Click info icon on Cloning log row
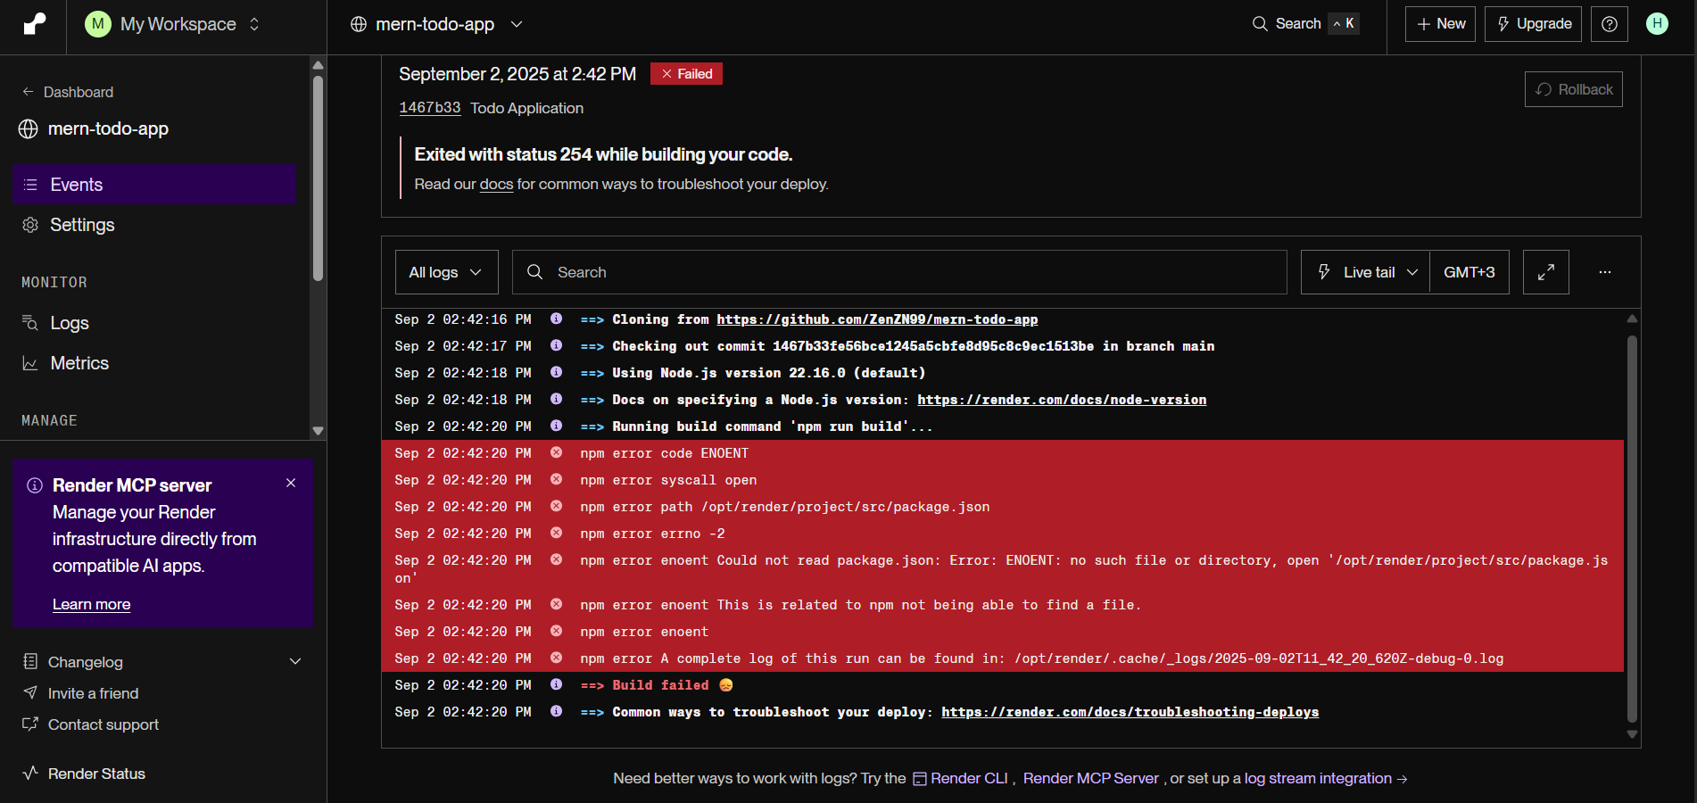The height and width of the screenshot is (803, 1697). click(x=556, y=319)
